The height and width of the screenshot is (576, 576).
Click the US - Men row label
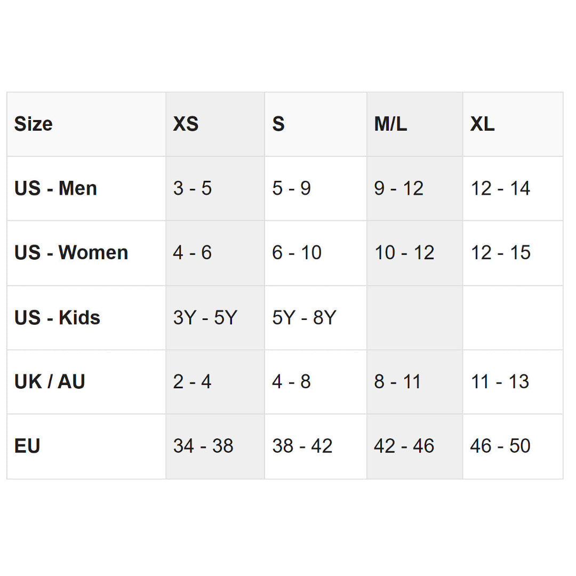(55, 188)
